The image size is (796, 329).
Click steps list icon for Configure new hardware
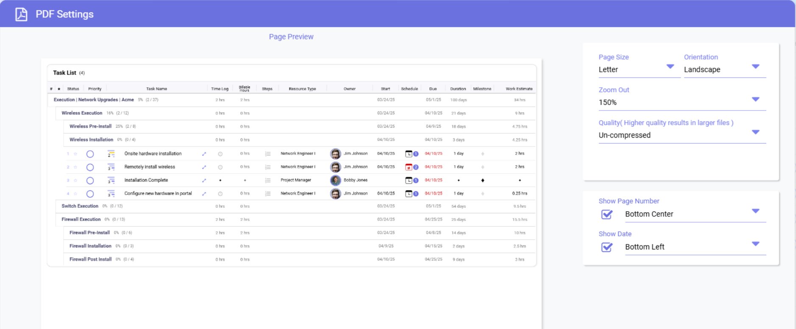point(268,194)
